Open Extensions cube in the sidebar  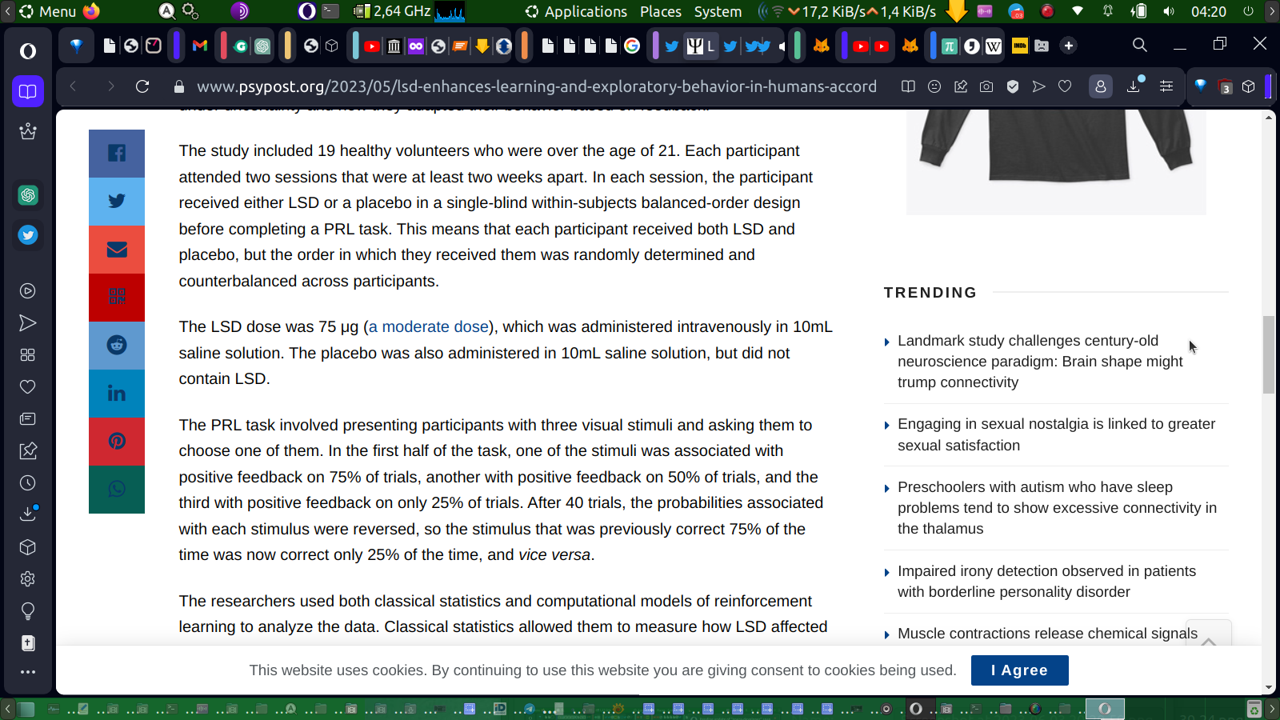28,547
